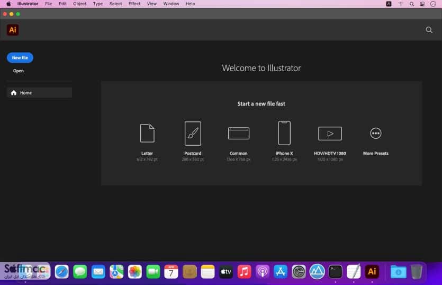Open the Trash in dock
Image resolution: width=442 pixels, height=285 pixels.
click(x=417, y=272)
